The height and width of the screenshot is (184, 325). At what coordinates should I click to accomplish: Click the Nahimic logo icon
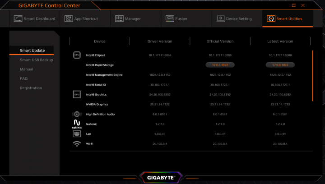click(x=77, y=124)
